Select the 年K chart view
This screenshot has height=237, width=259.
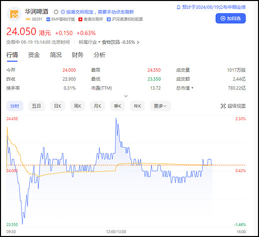(137, 106)
